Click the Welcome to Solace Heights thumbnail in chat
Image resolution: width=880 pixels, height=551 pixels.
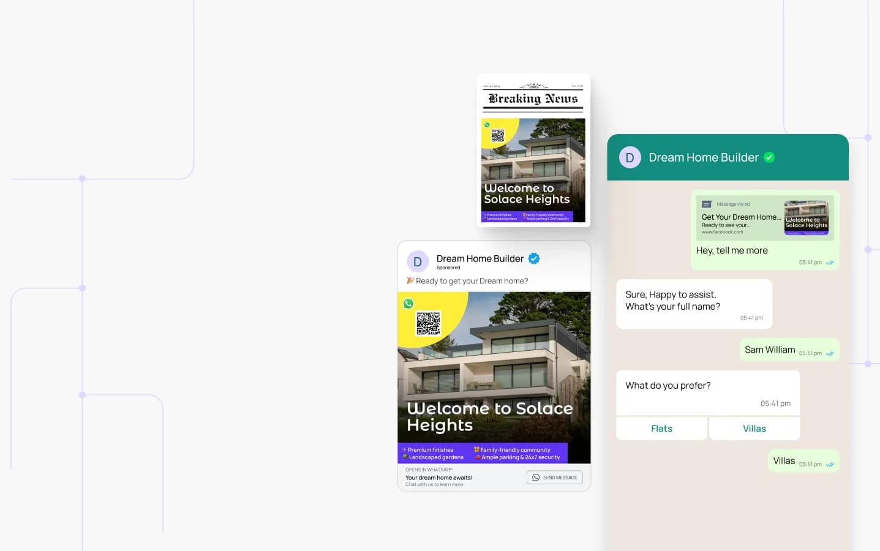(x=807, y=217)
